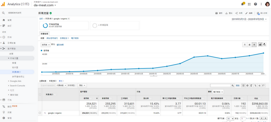271x122 pixels.
Task: Click the Attribution (歸因) sidebar icon
Action: (4, 107)
